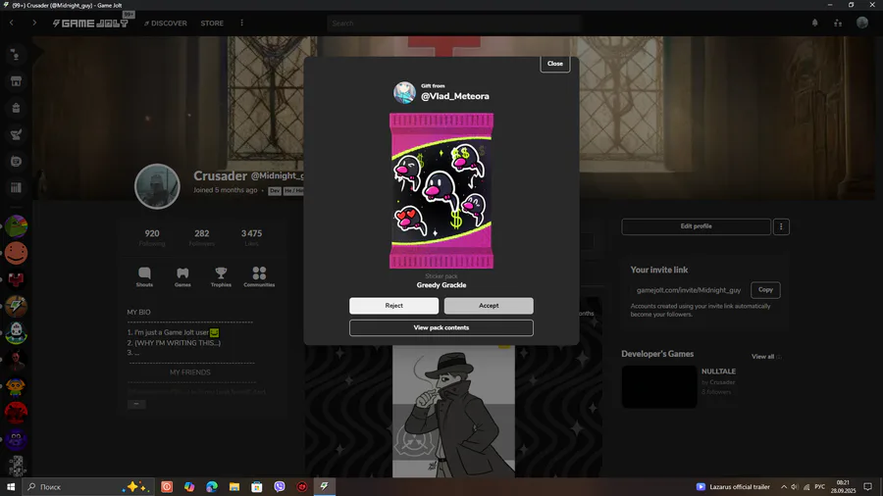Open the chat icon in left sidebar
Image resolution: width=883 pixels, height=496 pixels.
(16, 162)
